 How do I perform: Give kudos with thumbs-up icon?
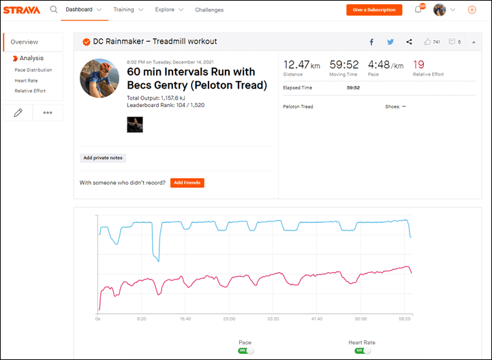point(427,42)
